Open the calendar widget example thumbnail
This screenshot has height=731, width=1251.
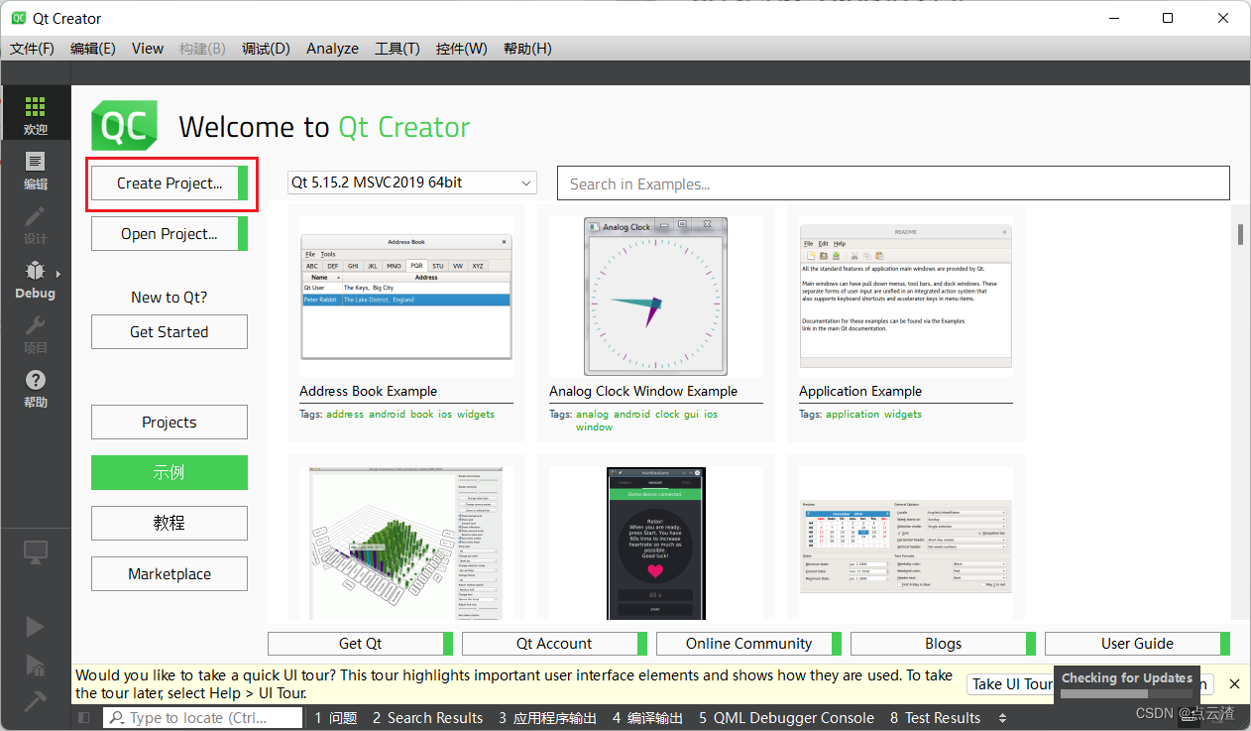point(906,547)
